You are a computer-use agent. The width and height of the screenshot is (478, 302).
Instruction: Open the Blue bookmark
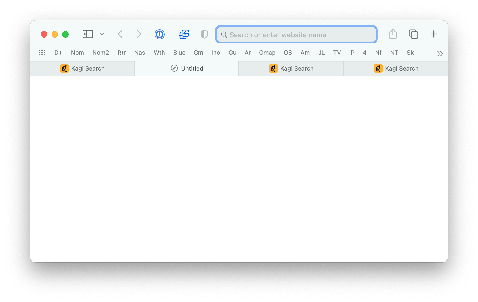pos(179,53)
